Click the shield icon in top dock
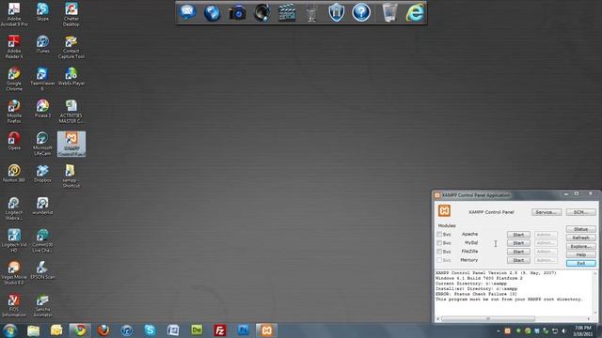 [x=337, y=12]
